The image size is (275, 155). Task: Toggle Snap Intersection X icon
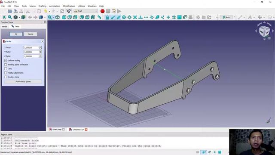[135, 17]
